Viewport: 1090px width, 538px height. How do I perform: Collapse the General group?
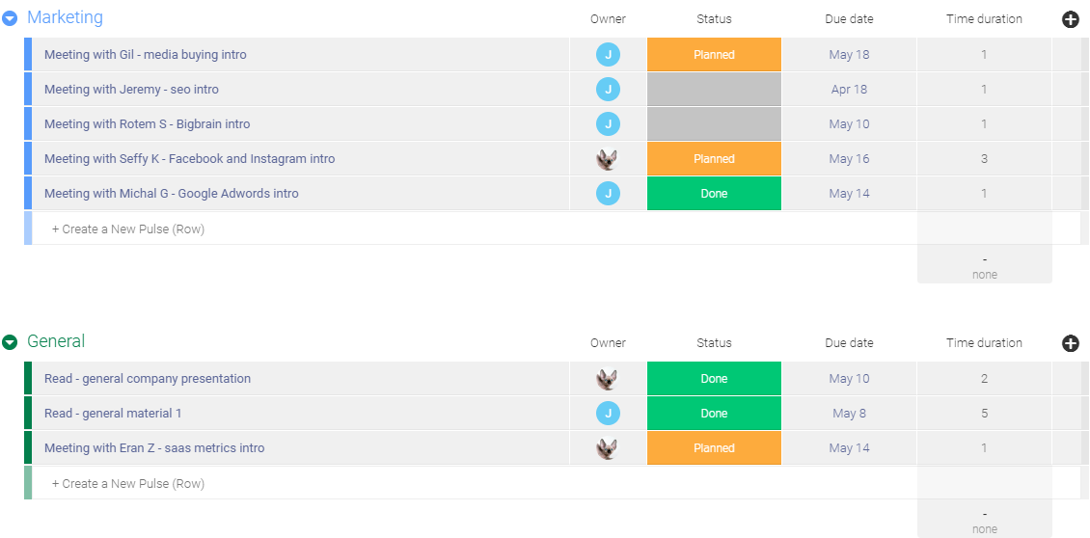pos(10,342)
